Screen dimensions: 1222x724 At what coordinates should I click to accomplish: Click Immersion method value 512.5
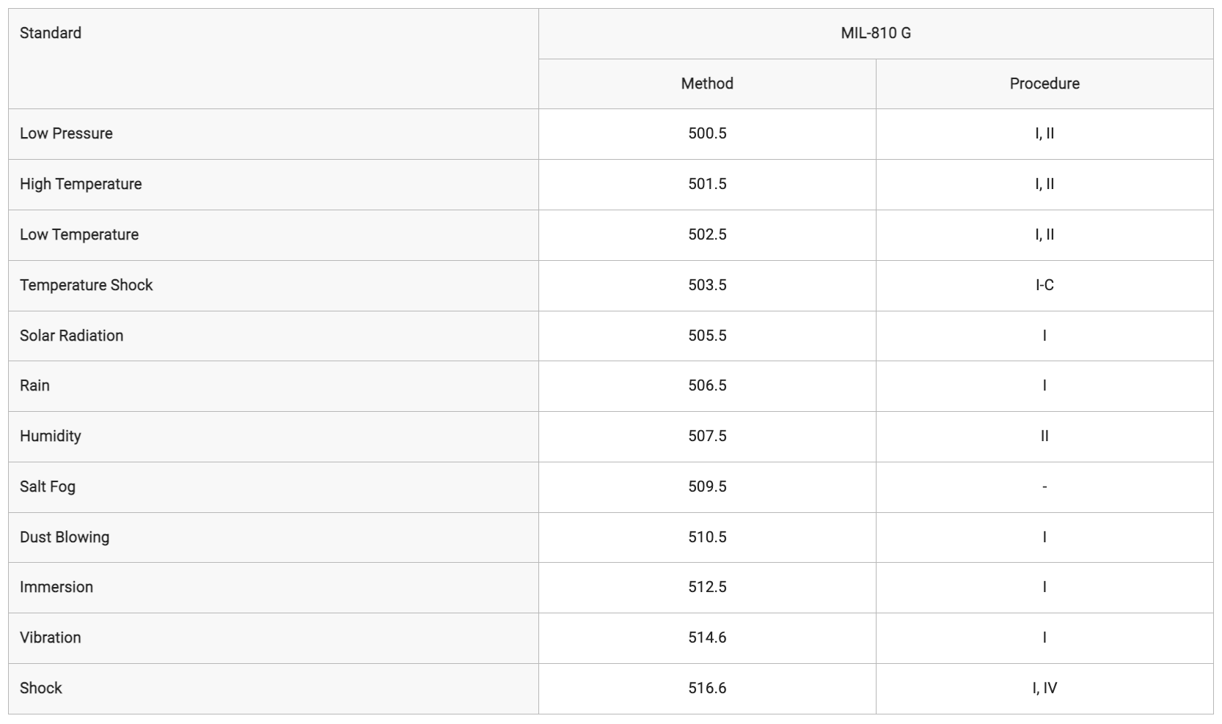pyautogui.click(x=707, y=588)
